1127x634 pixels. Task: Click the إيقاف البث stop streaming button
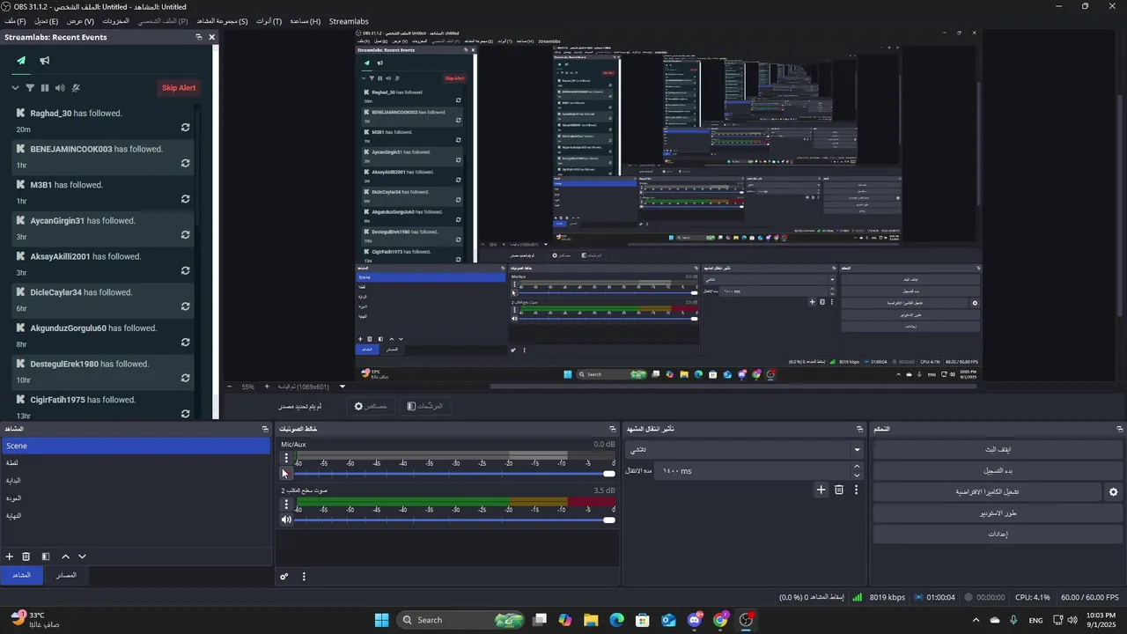pyautogui.click(x=998, y=449)
